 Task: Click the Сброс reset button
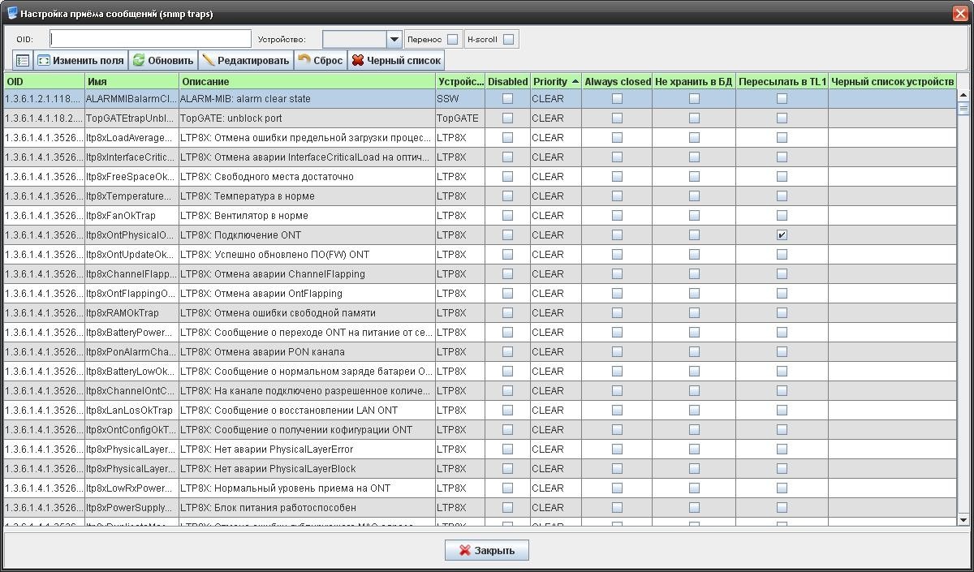(x=320, y=61)
